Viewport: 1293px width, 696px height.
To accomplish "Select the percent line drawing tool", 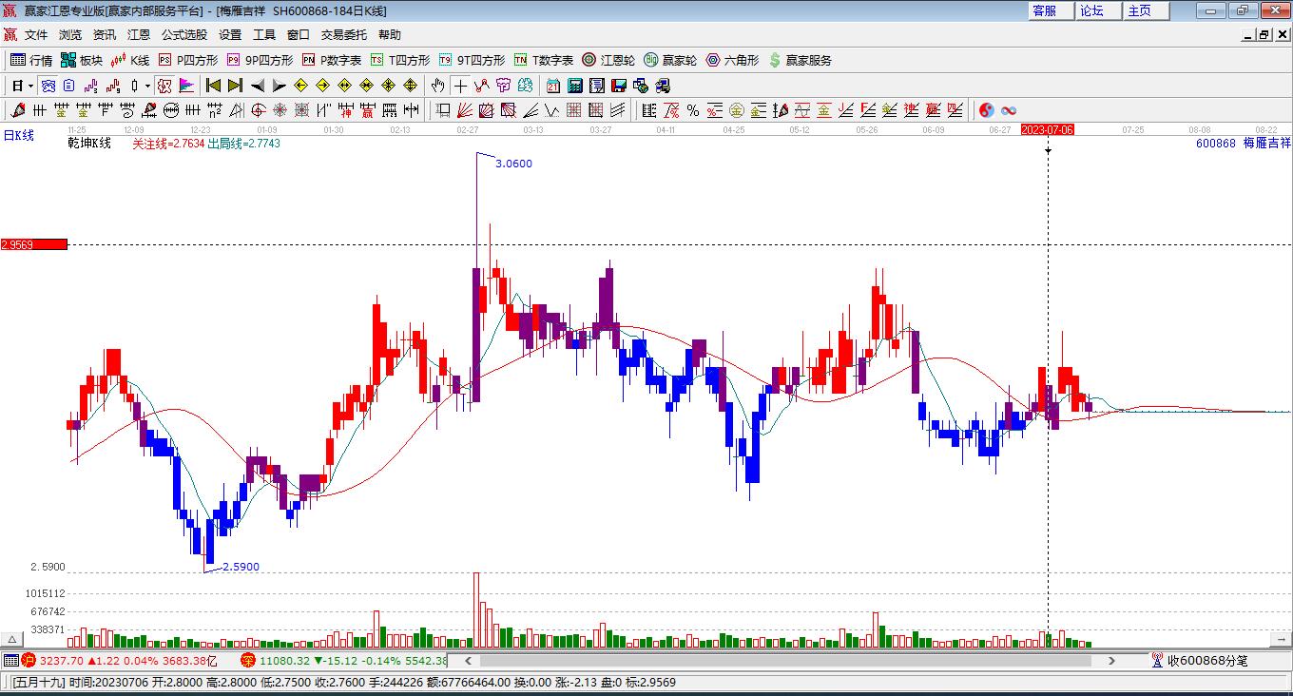I will [x=693, y=110].
